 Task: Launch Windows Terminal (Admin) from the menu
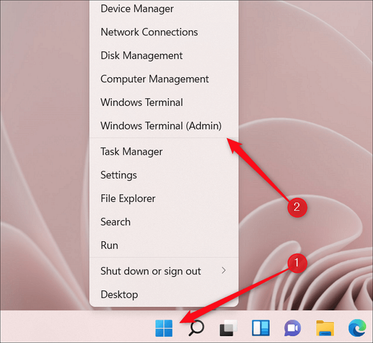point(161,126)
